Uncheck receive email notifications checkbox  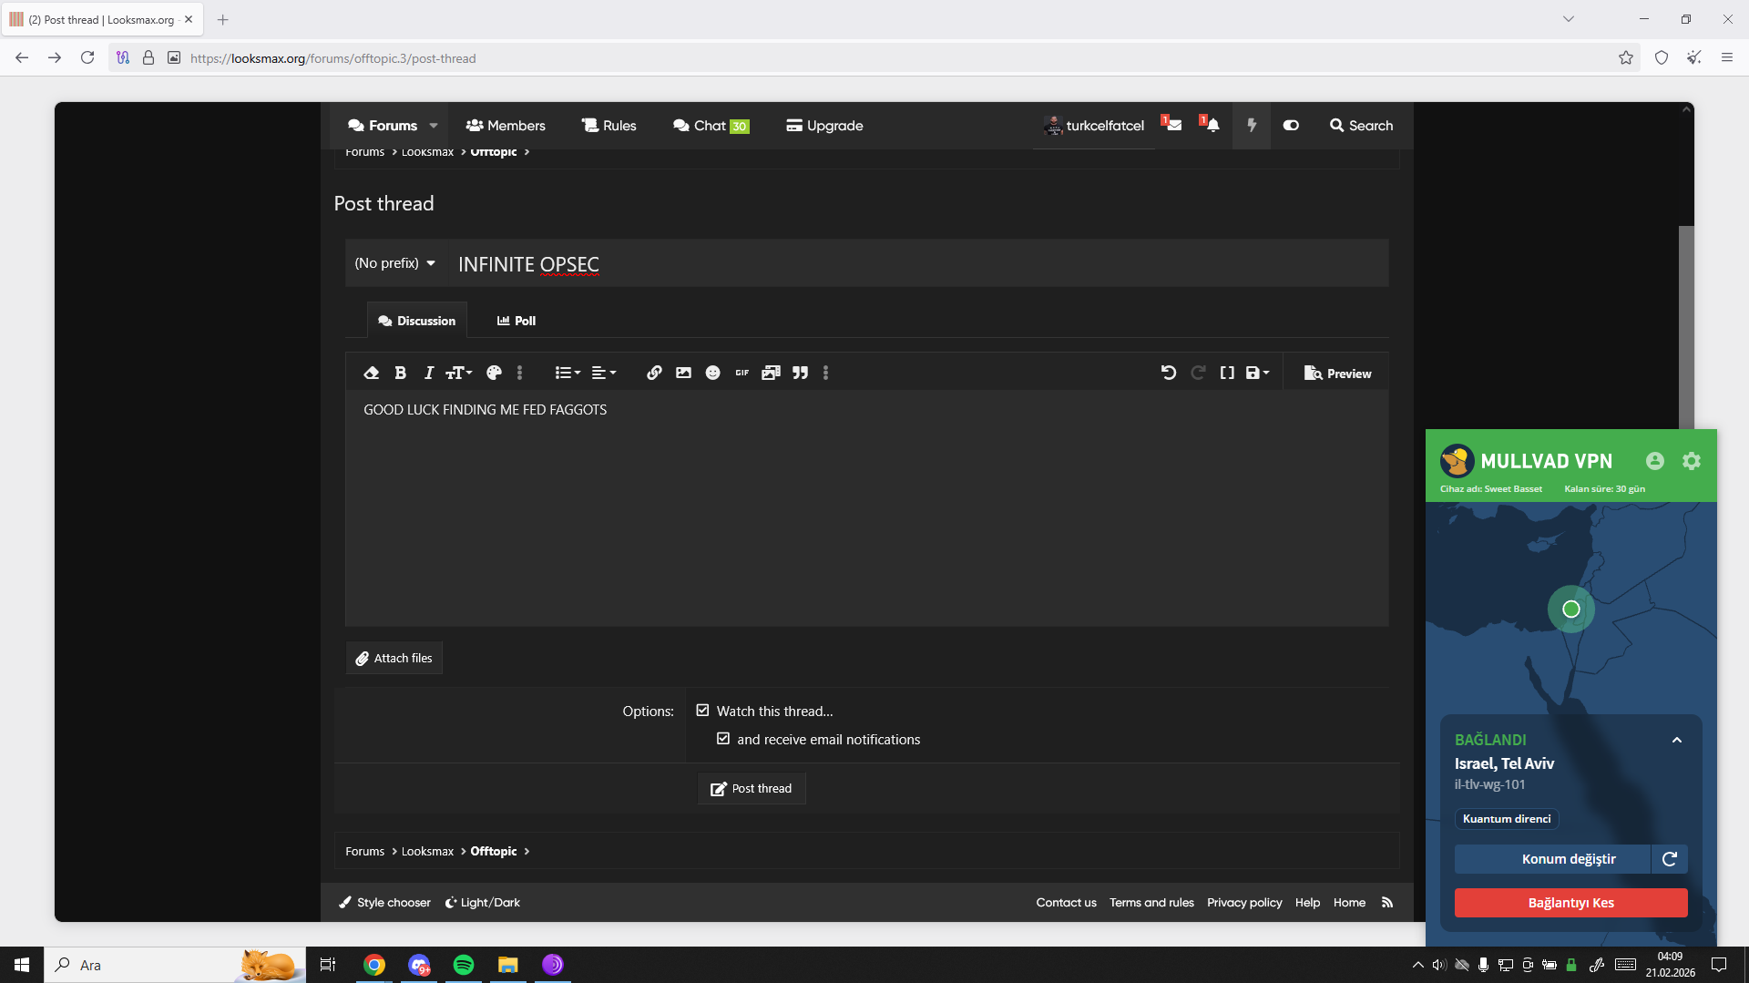723,739
